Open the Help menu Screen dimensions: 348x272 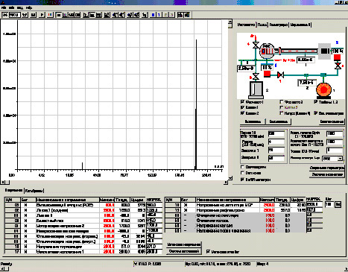pyautogui.click(x=29, y=7)
